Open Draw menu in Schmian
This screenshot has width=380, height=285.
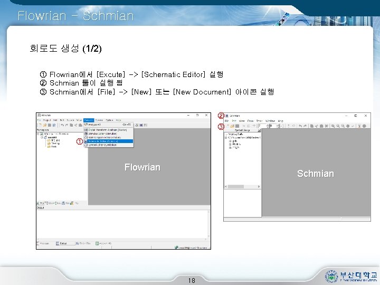point(250,121)
